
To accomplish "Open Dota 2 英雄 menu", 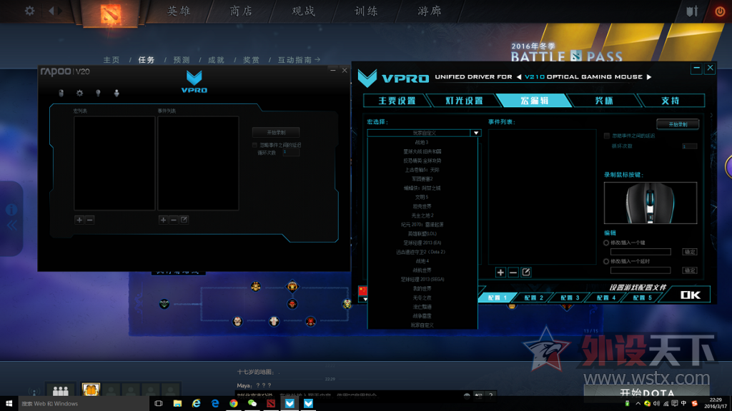I will pyautogui.click(x=179, y=11).
